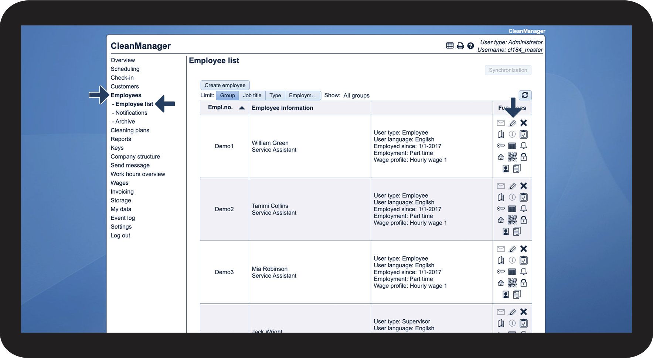This screenshot has height=358, width=653.
Task: Click the refresh arrows button above table
Action: coord(525,95)
